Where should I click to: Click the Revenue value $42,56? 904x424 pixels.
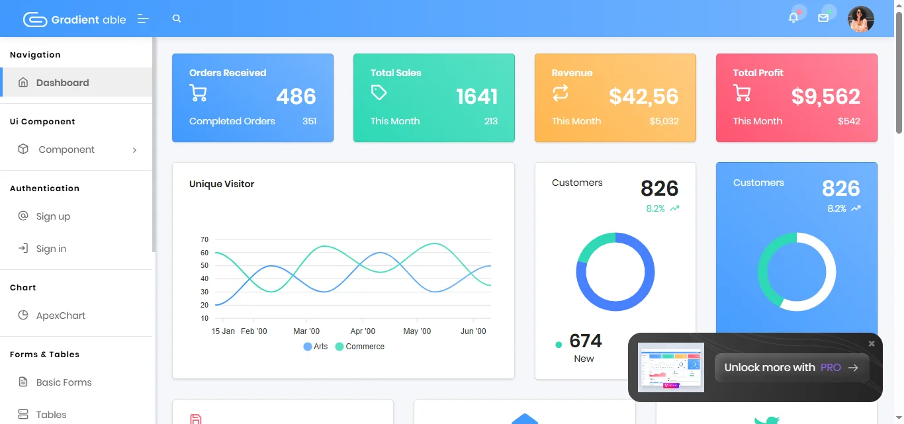pyautogui.click(x=644, y=97)
